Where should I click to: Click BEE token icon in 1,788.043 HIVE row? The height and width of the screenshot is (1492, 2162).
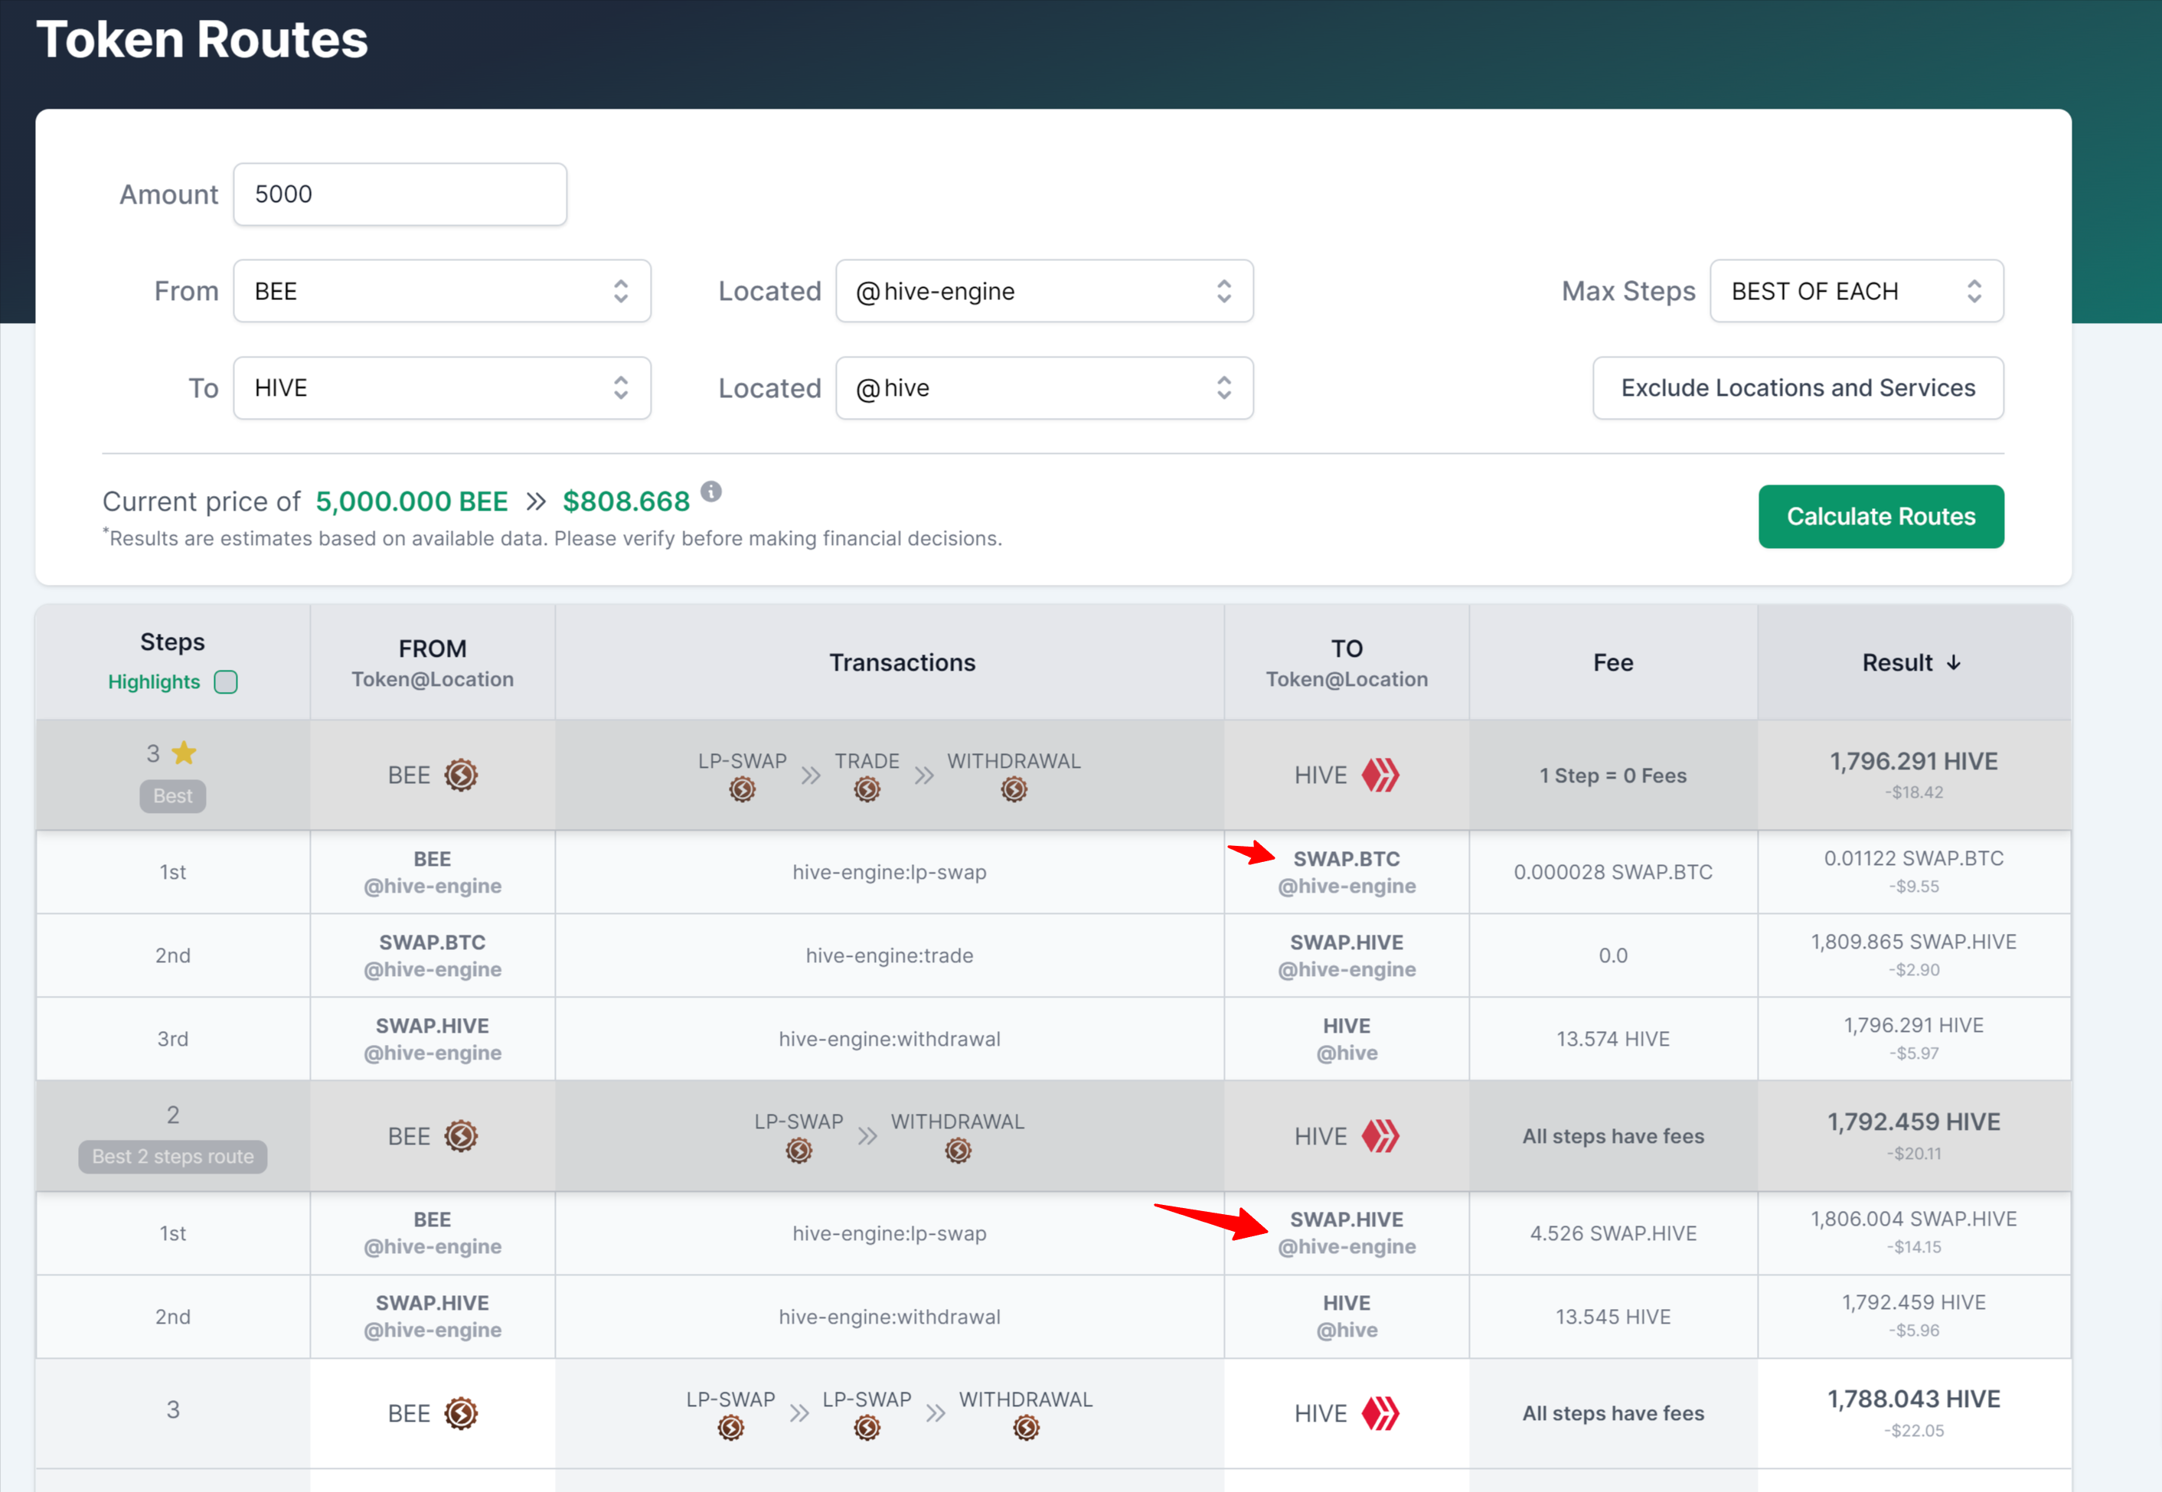coord(461,1413)
